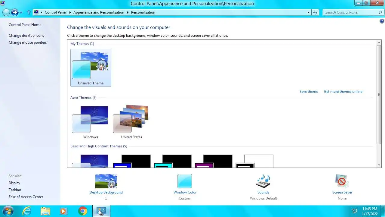385x217 pixels.
Task: Select the Windows Basic theme thumbnail
Action: click(x=90, y=161)
